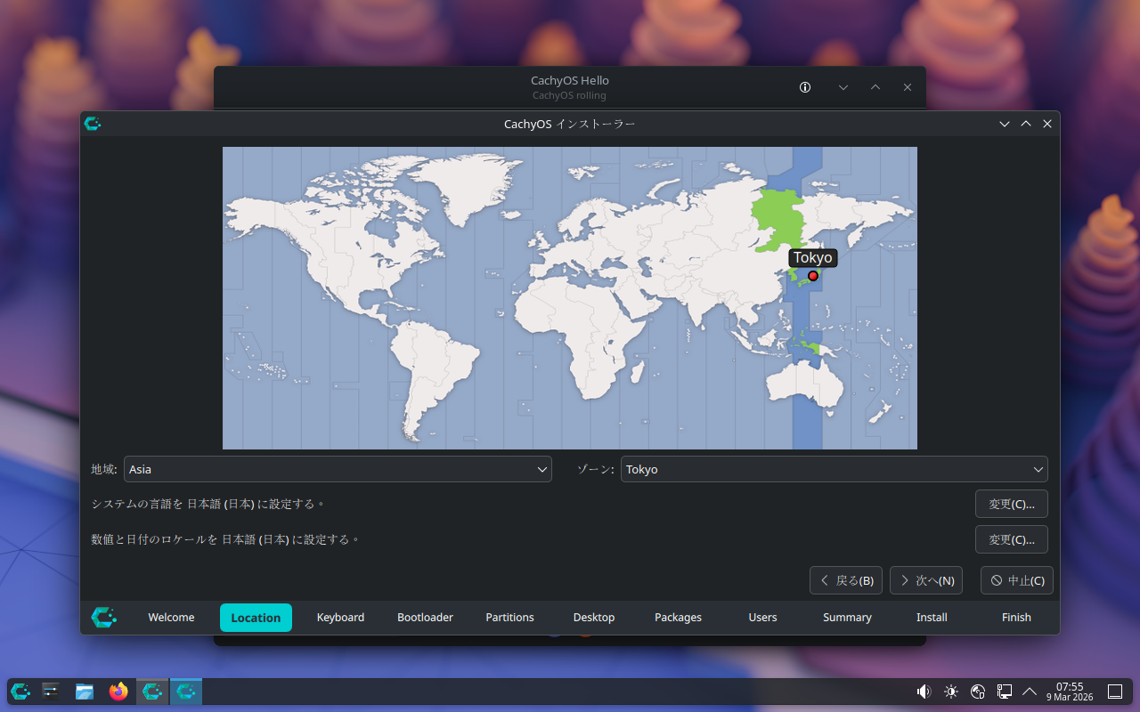Open the CachyOS application launcher in taskbar
Viewport: 1140px width, 712px height.
click(20, 692)
